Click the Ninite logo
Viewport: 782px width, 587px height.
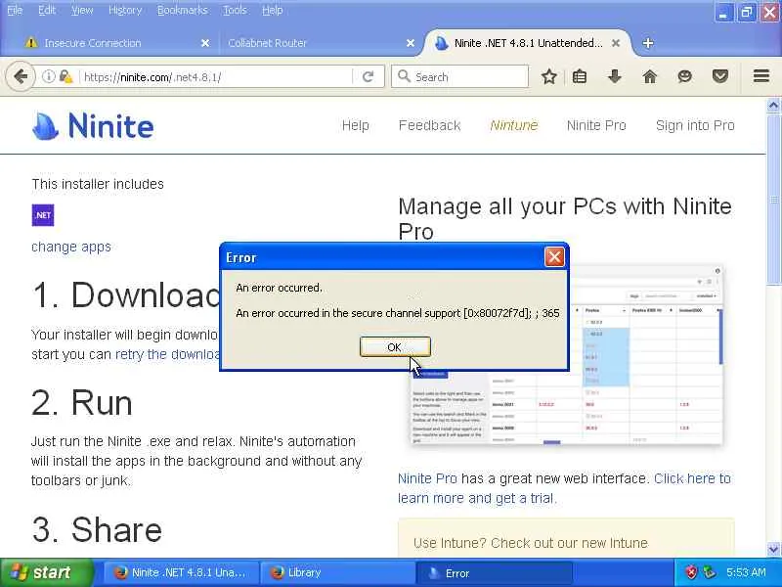coord(93,126)
